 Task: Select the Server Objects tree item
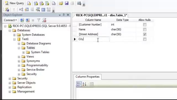point(26,83)
